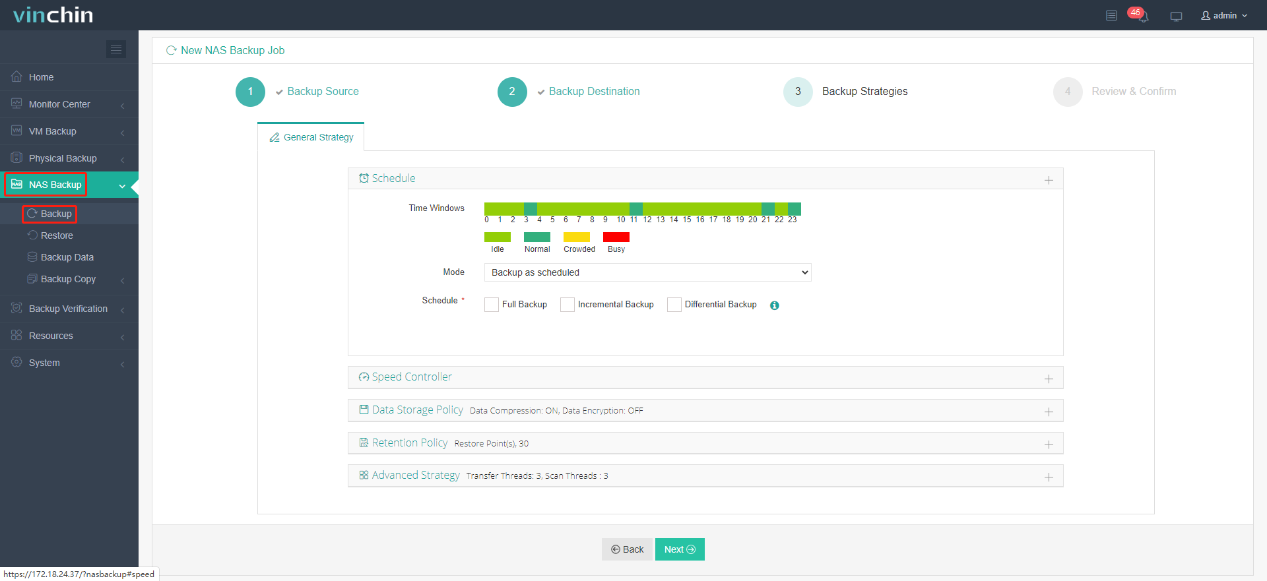Select the General Strategy tab

coord(311,137)
